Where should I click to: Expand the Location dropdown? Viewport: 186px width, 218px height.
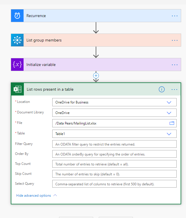coord(169,103)
